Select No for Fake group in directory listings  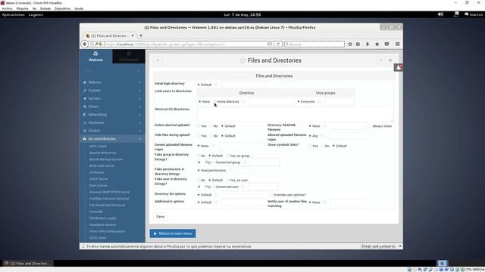199,156
